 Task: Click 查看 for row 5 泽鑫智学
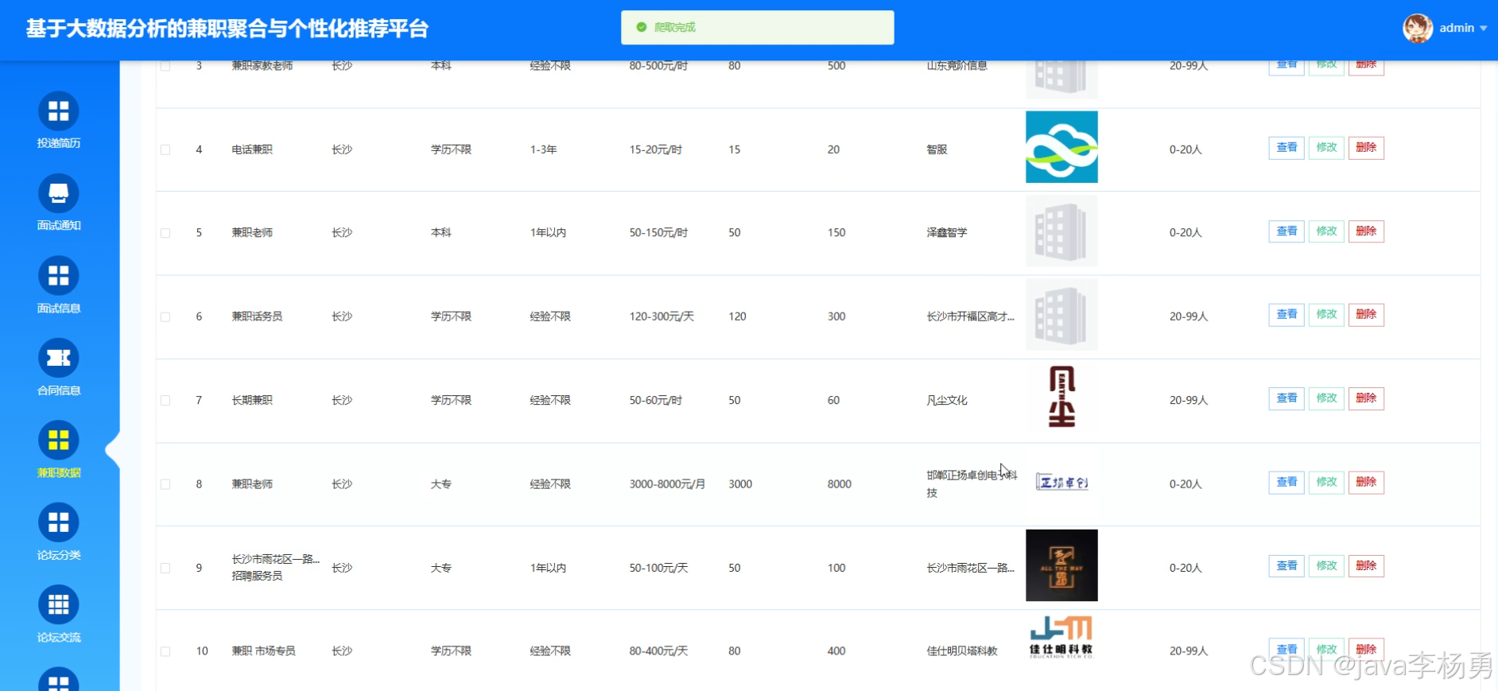tap(1286, 231)
